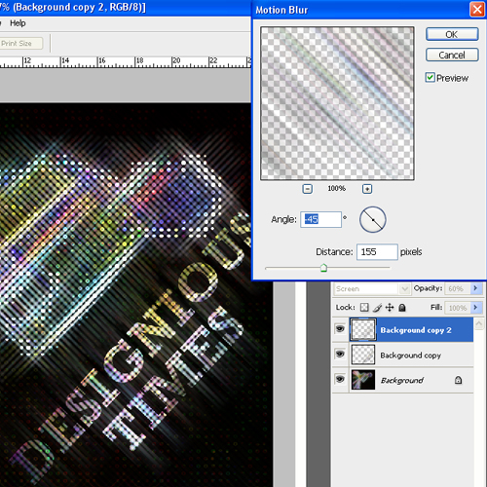The width and height of the screenshot is (487, 487).
Task: Click the Motion Blur preview image
Action: [x=337, y=103]
